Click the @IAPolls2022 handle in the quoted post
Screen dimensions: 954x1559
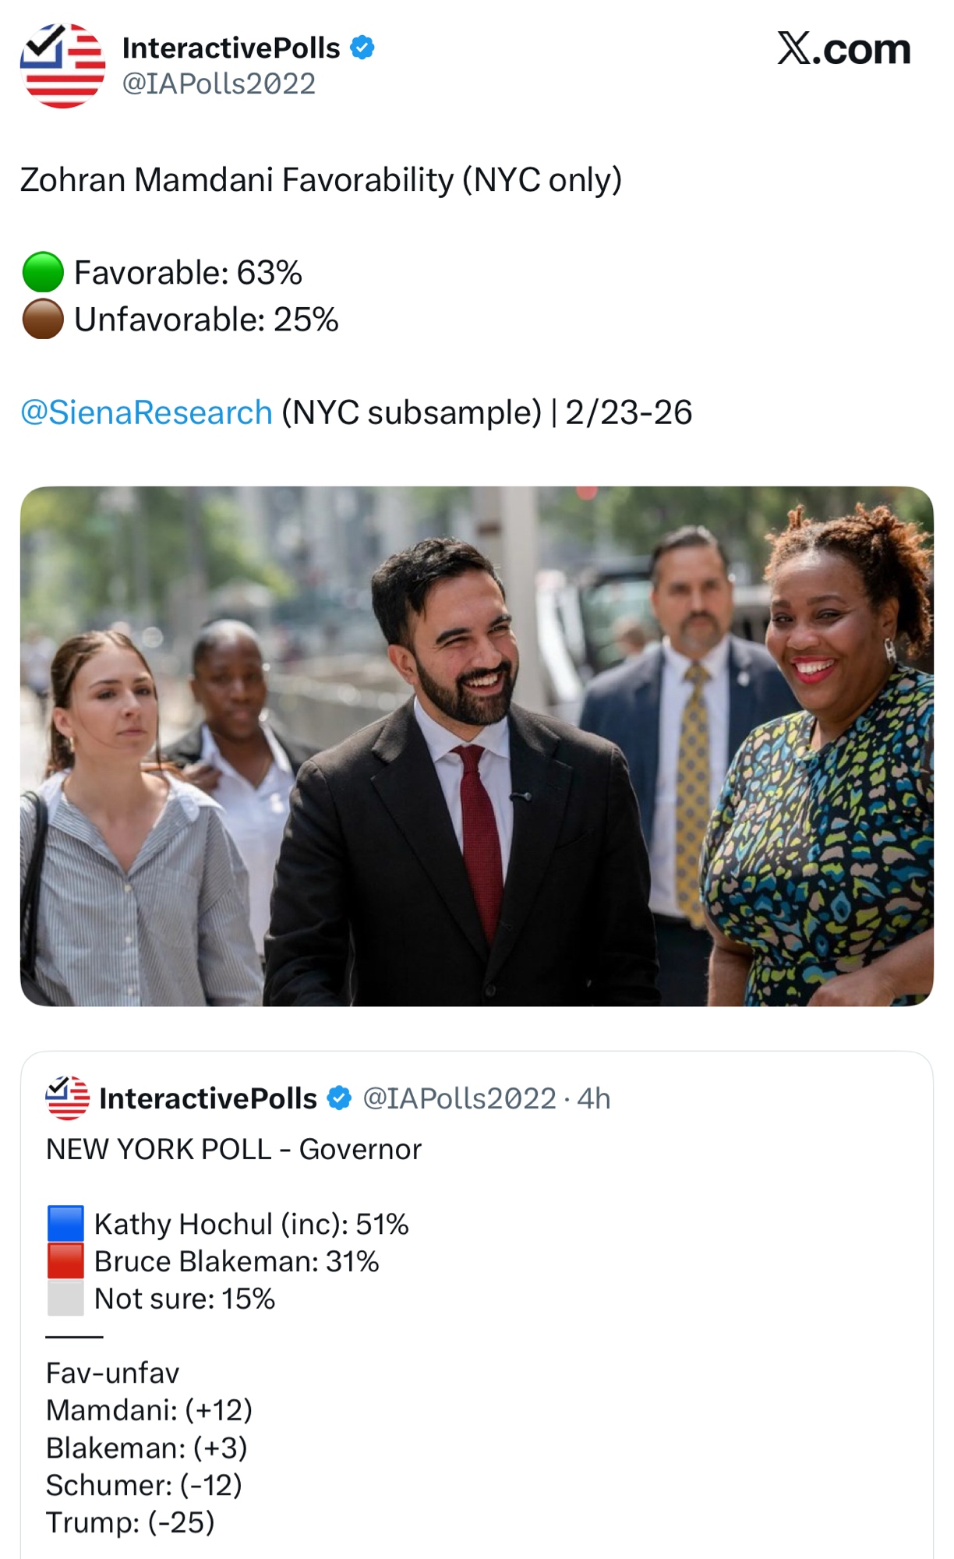[459, 1098]
